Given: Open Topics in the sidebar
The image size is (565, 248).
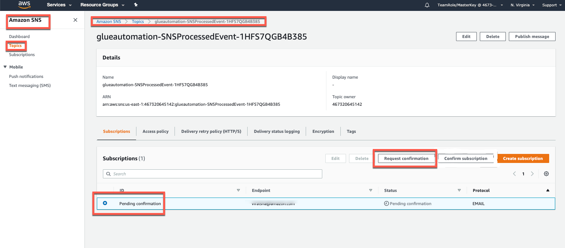Looking at the screenshot, I should click(15, 46).
